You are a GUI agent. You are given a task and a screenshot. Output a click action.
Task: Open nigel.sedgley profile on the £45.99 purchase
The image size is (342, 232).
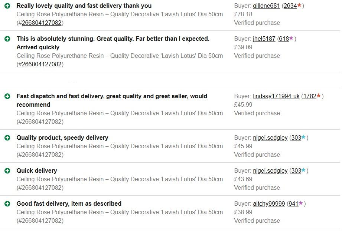coord(270,138)
